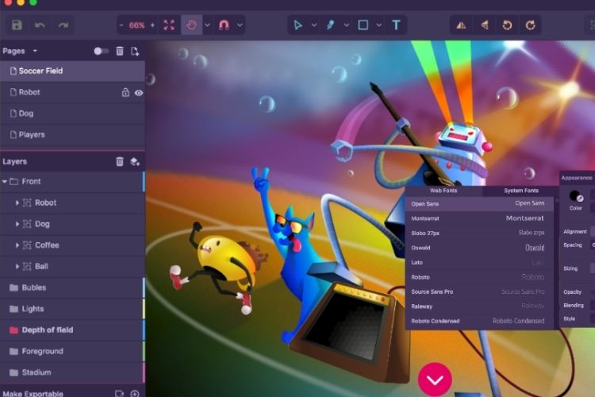Toggle the switch in Pages header
The image size is (595, 397).
pyautogui.click(x=101, y=51)
